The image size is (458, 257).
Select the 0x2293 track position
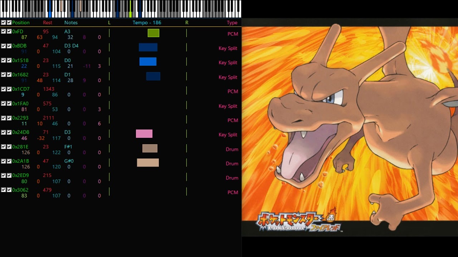[20, 118]
